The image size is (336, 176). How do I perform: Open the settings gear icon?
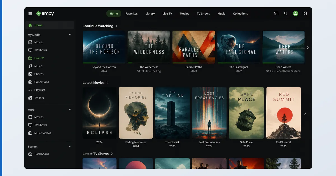pos(305,13)
